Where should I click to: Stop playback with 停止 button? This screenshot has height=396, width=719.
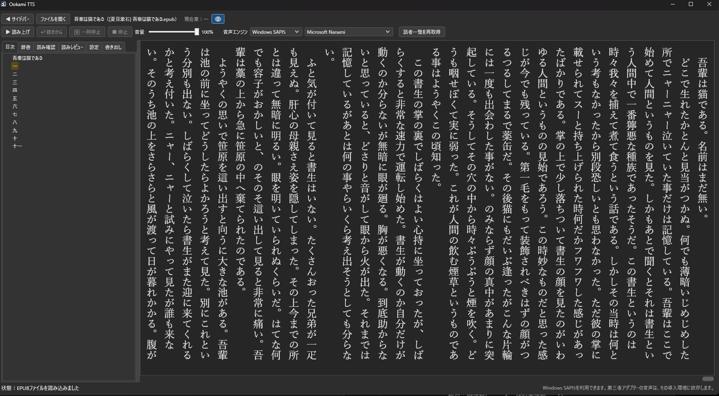tap(120, 32)
